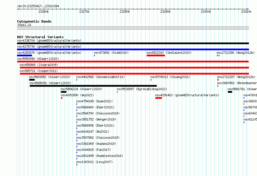Image resolution: width=257 pixels, height=176 pixels.
Task: Select the long black nsv5868091 bar
Action: pyautogui.click(x=93, y=86)
